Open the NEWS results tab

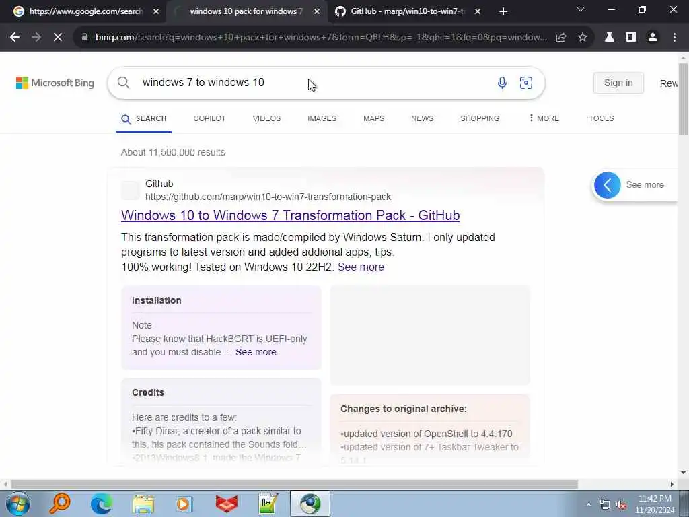point(423,118)
